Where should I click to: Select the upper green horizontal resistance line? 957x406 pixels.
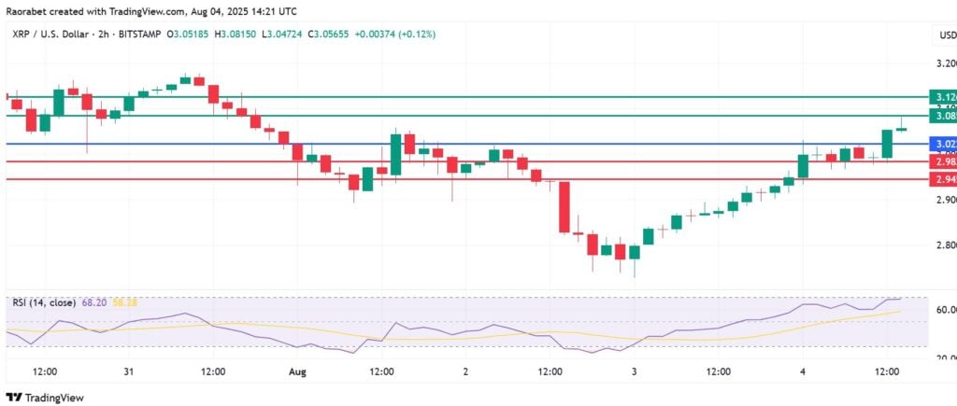[x=467, y=97]
